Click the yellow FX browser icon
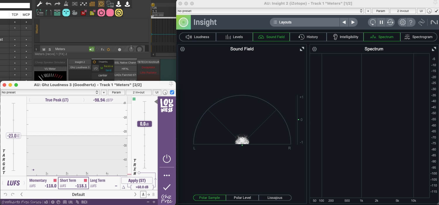 click(119, 13)
